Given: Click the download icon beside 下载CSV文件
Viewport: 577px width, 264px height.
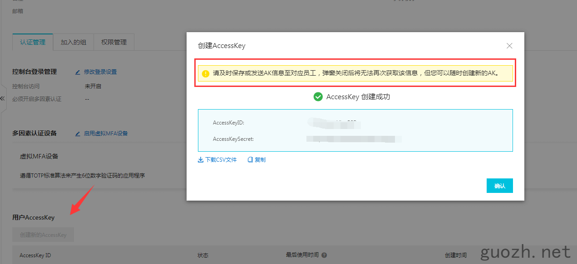Looking at the screenshot, I should pyautogui.click(x=201, y=160).
